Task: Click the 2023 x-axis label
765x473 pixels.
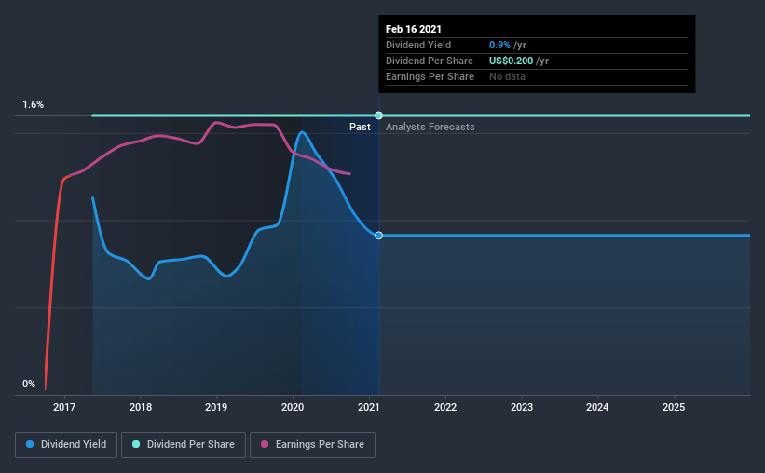Action: tap(522, 407)
